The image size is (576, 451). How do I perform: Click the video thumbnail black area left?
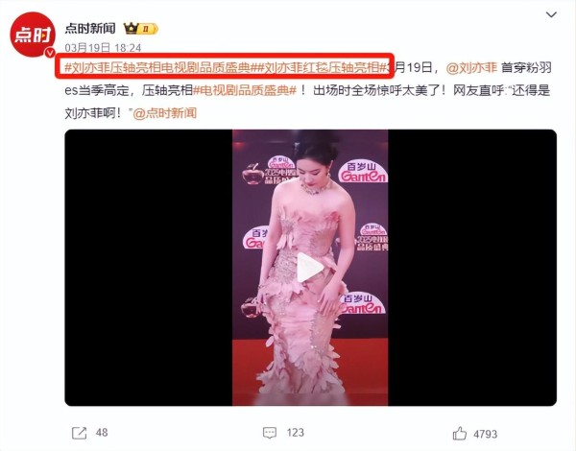point(149,268)
